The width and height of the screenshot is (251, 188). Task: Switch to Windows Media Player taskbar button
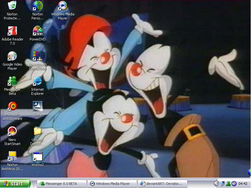[112, 184]
